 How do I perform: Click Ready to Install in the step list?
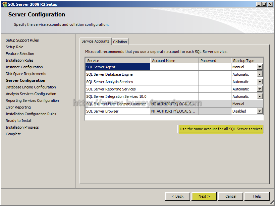coord(18,121)
